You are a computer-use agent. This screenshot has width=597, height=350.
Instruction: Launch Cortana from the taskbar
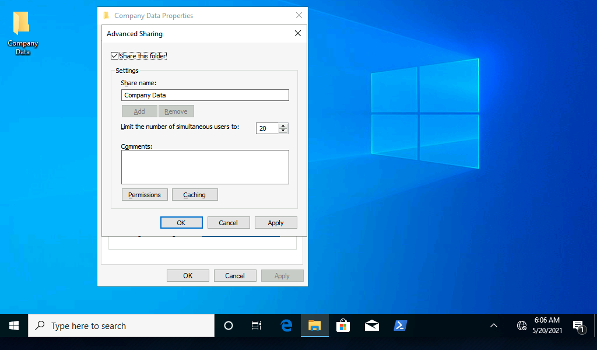229,325
